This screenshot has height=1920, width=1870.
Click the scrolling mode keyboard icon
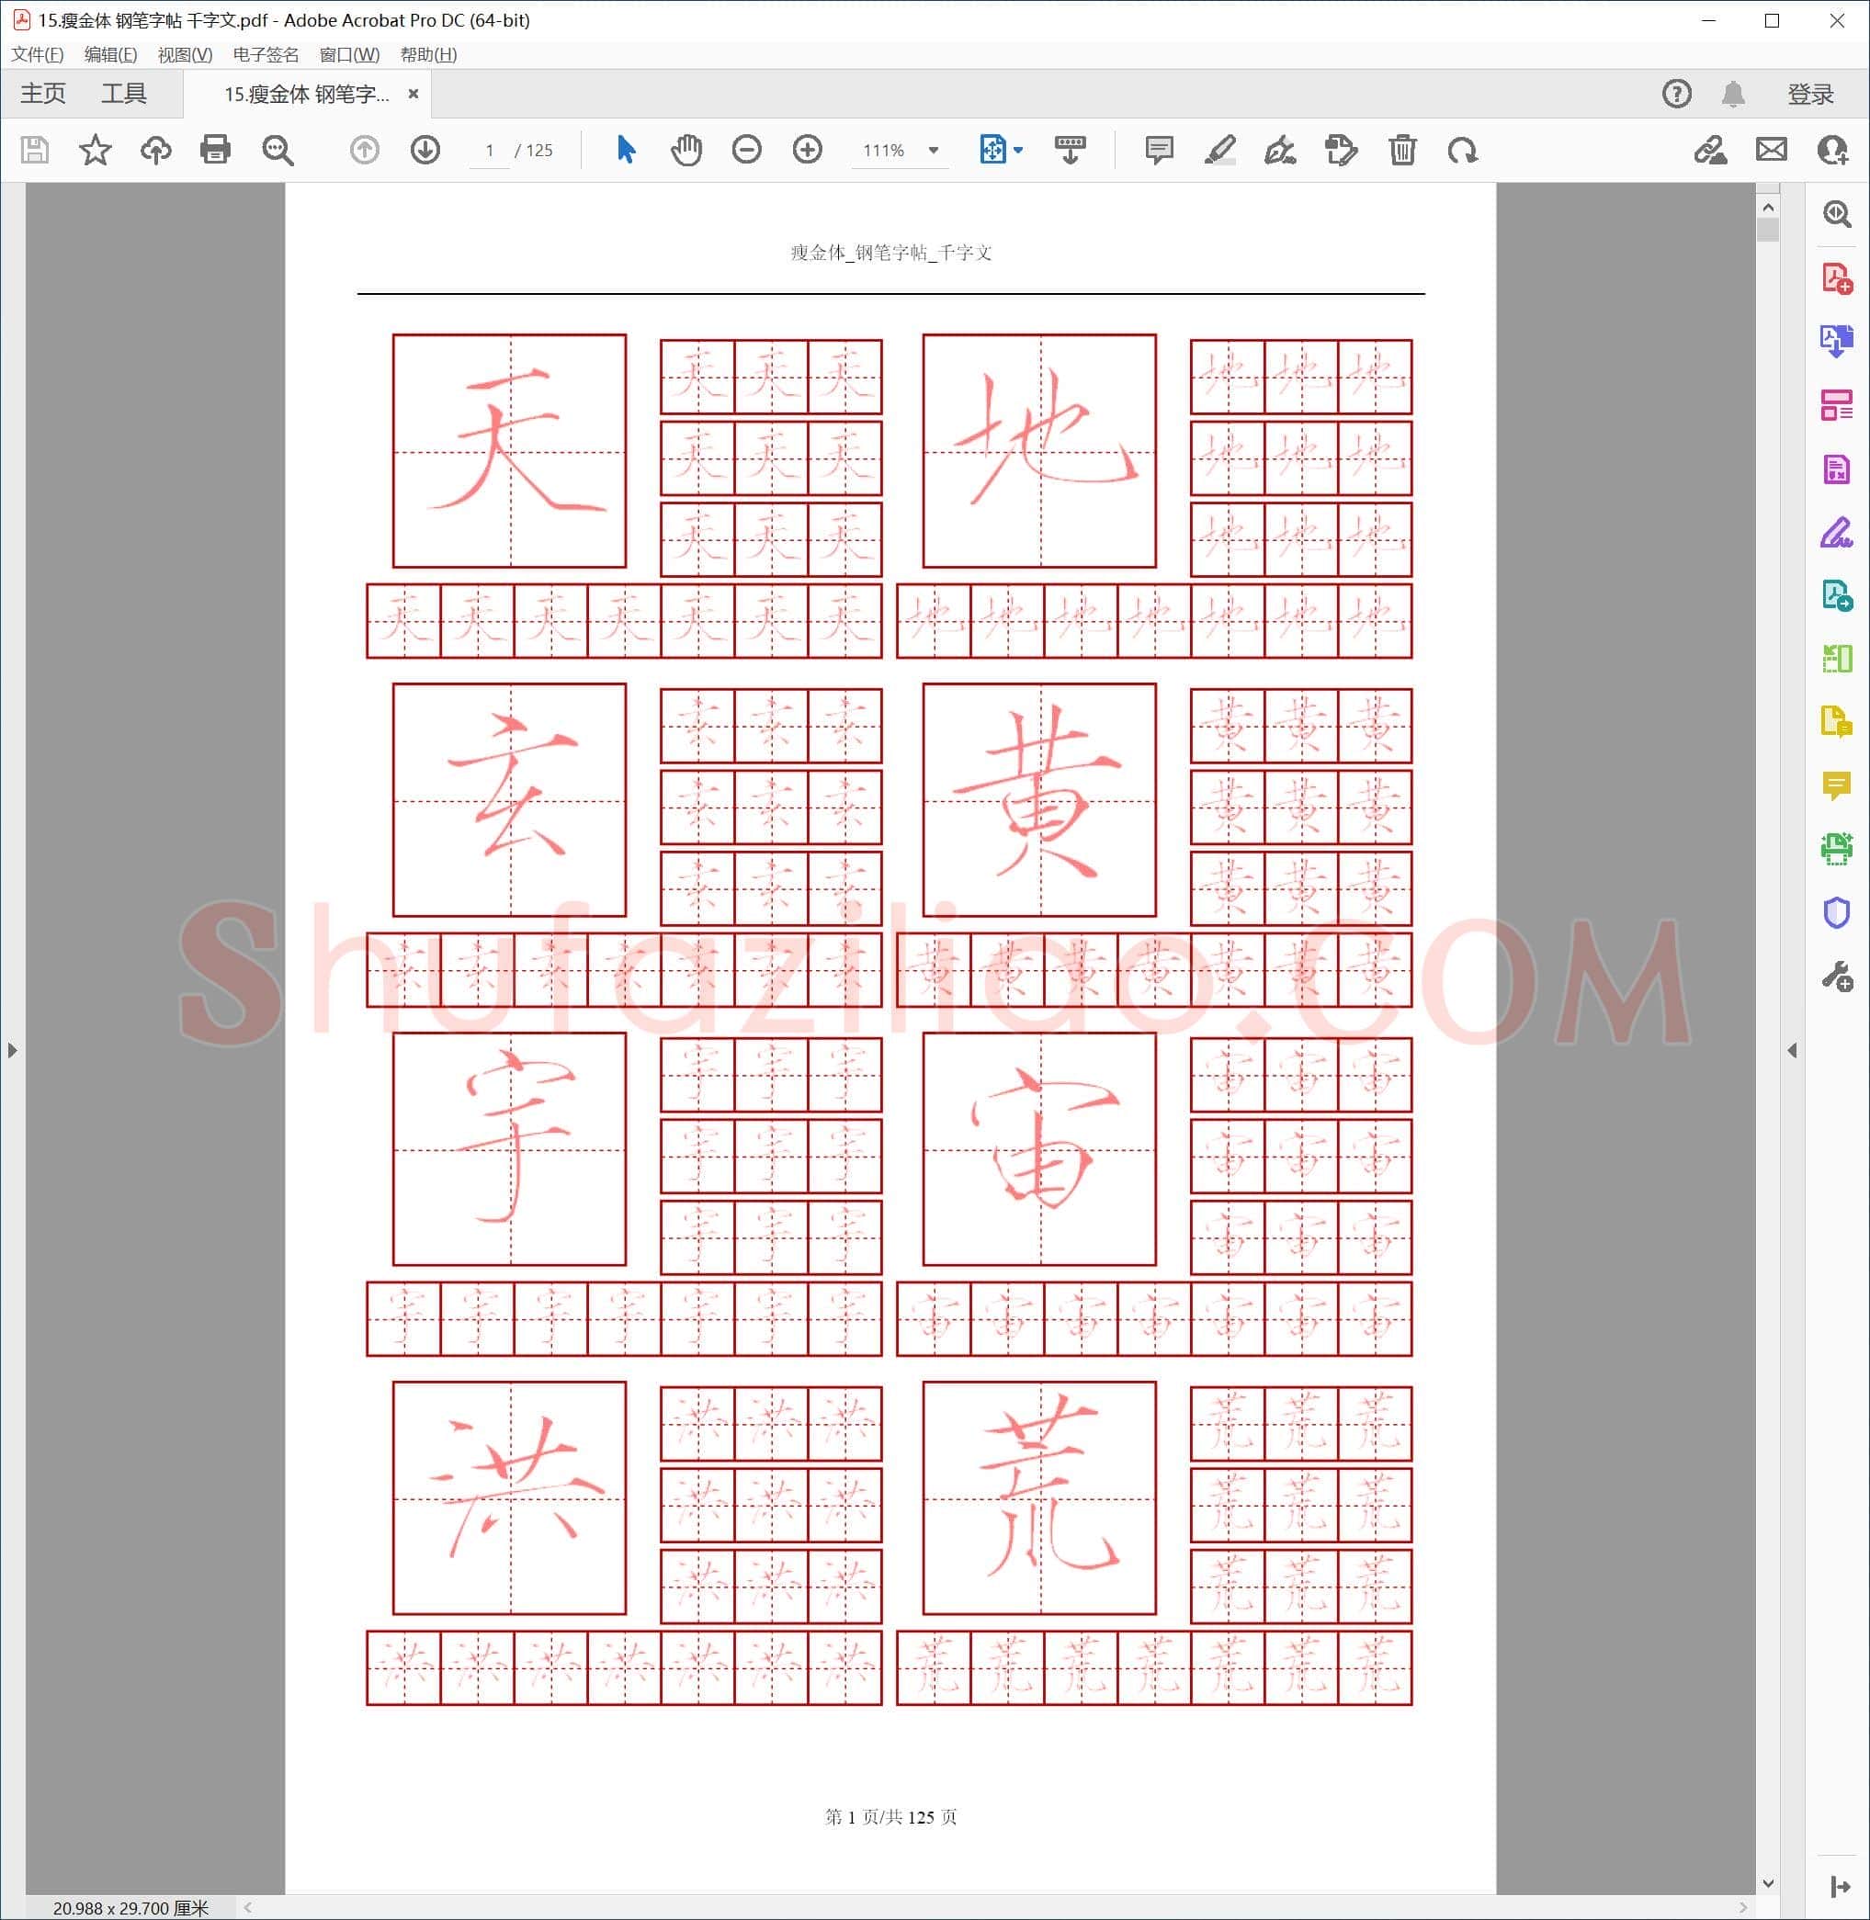1070,151
